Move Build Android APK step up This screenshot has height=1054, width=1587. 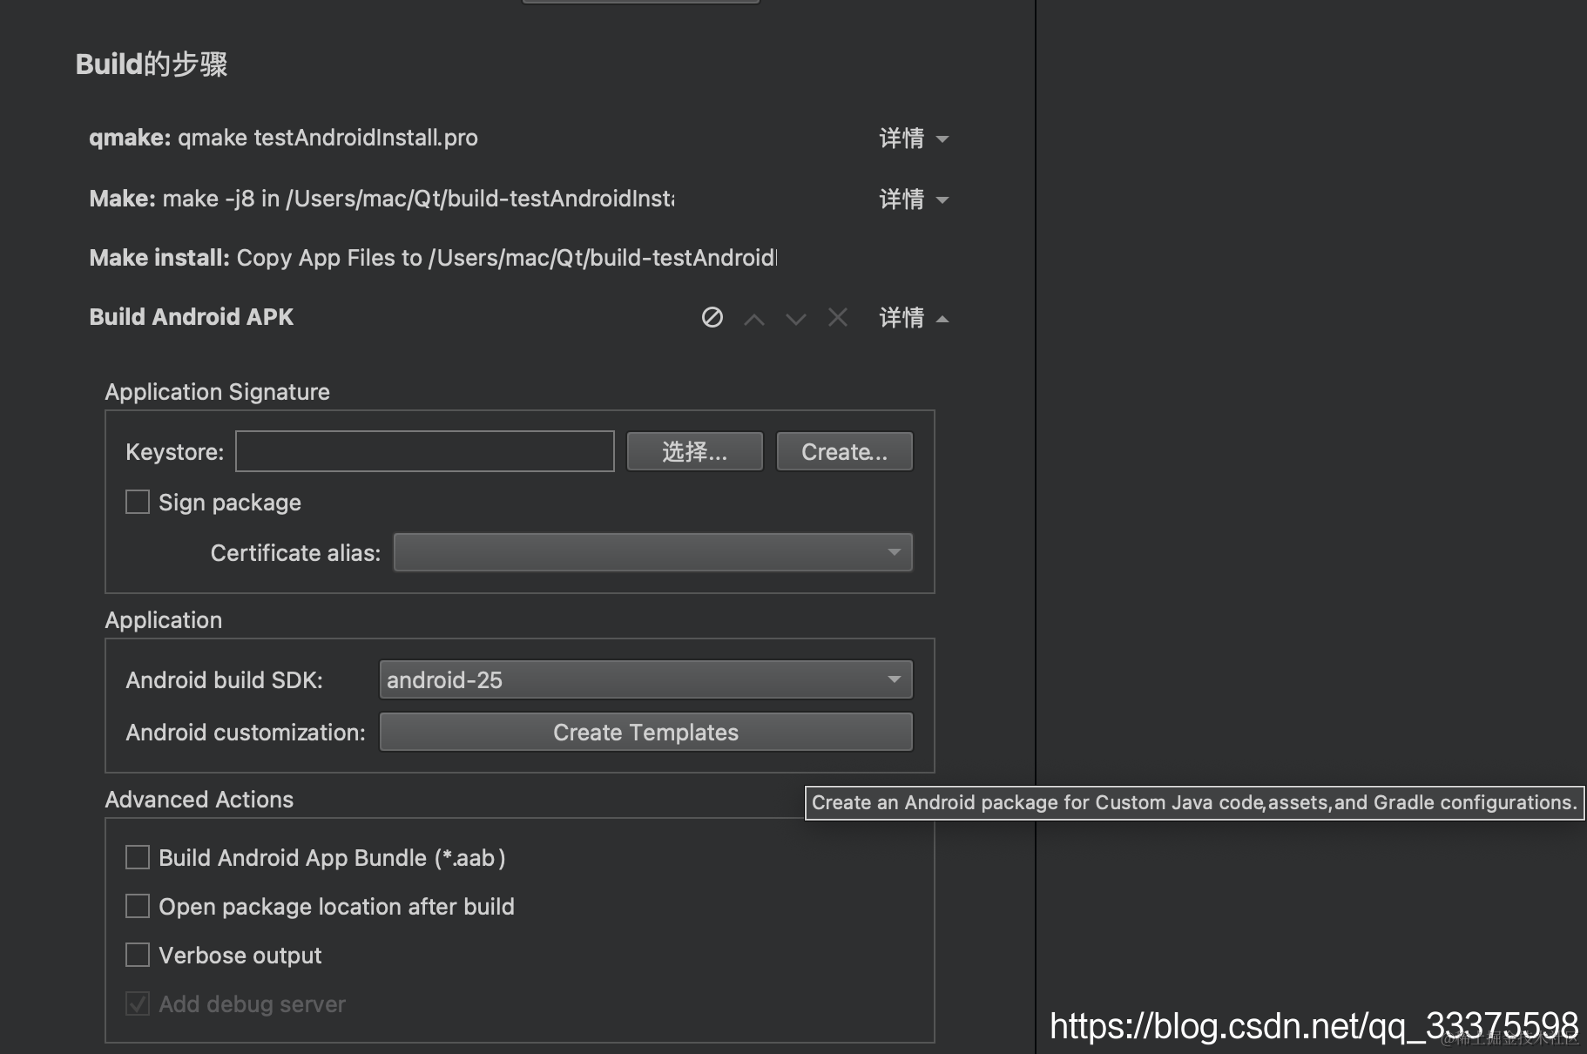pos(754,319)
